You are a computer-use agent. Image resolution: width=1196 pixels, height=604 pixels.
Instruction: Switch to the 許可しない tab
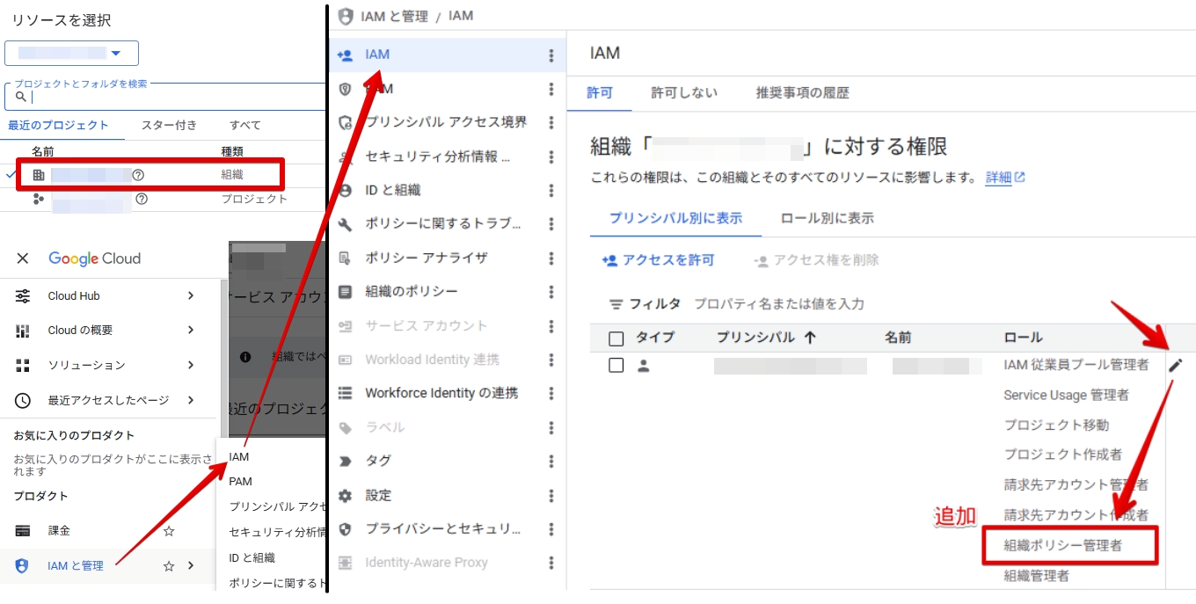(683, 93)
